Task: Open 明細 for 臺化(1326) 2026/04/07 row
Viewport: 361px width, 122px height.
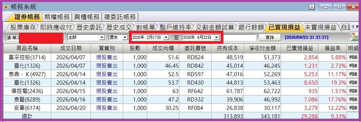Action: 353,66
